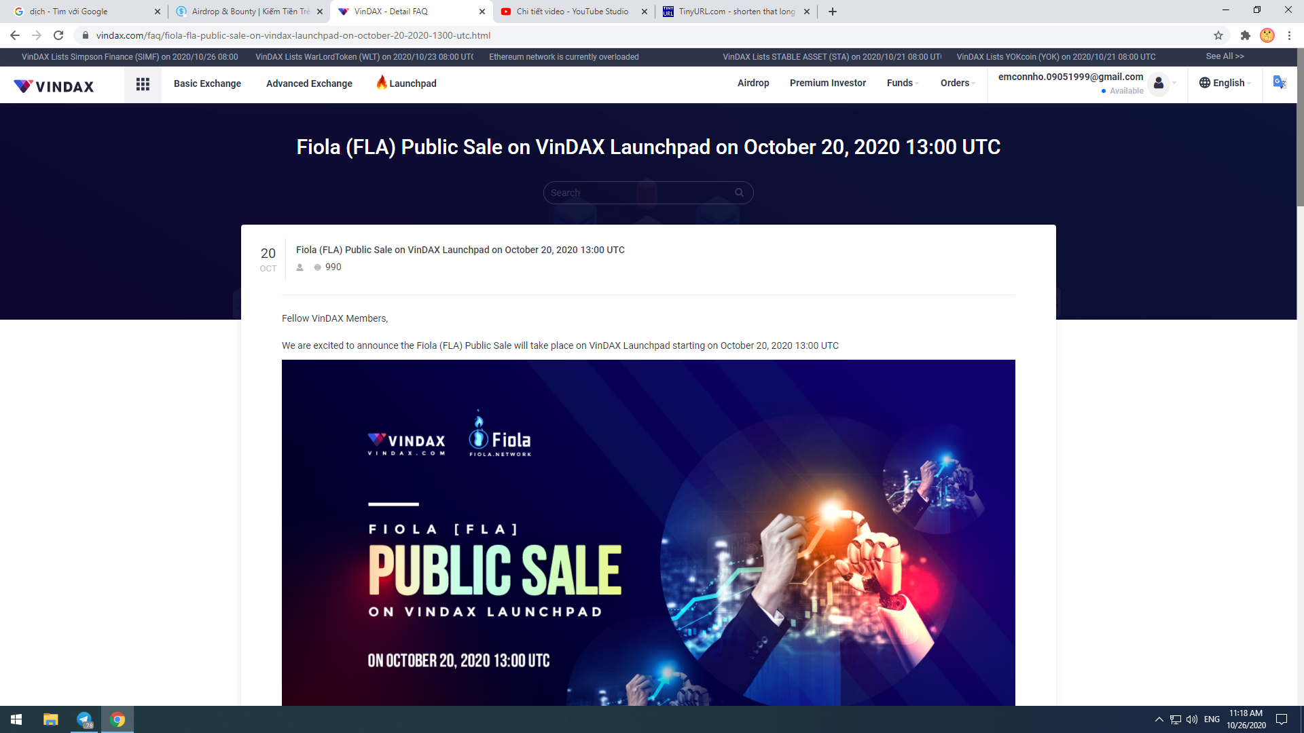Screen dimensions: 1304x733
Task: Open the Simpson Finance (SIMF) listing announcement
Action: click(130, 57)
